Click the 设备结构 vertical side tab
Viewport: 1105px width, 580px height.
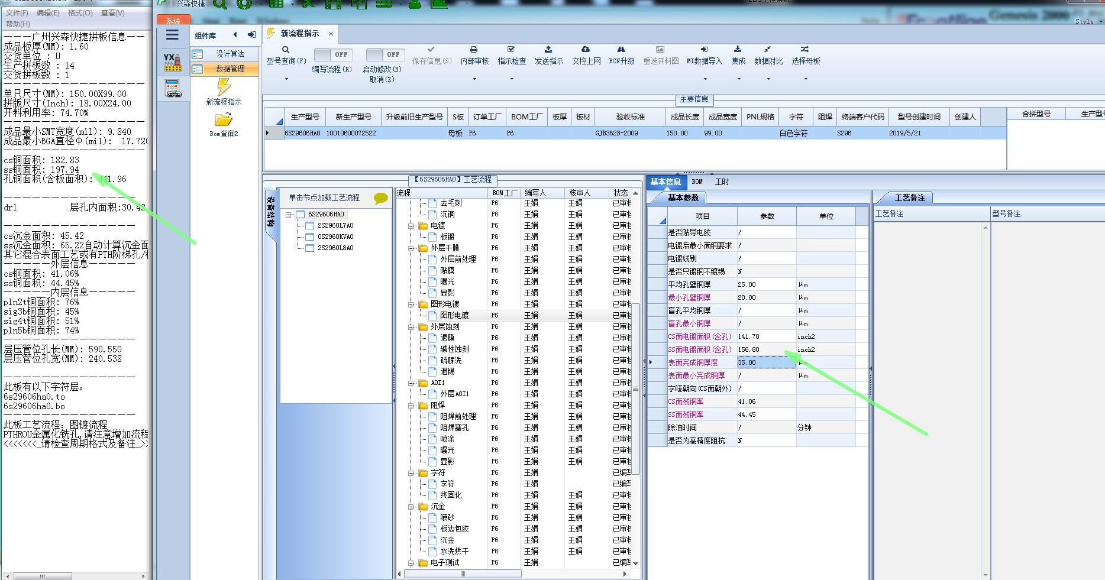coord(270,212)
